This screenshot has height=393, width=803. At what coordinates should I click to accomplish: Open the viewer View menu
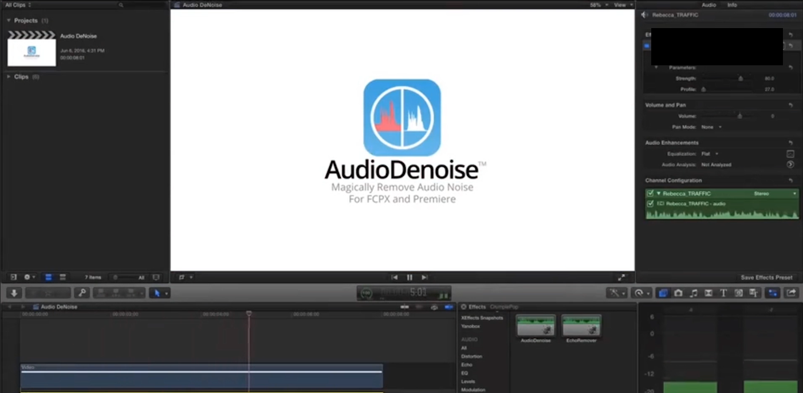click(x=622, y=5)
